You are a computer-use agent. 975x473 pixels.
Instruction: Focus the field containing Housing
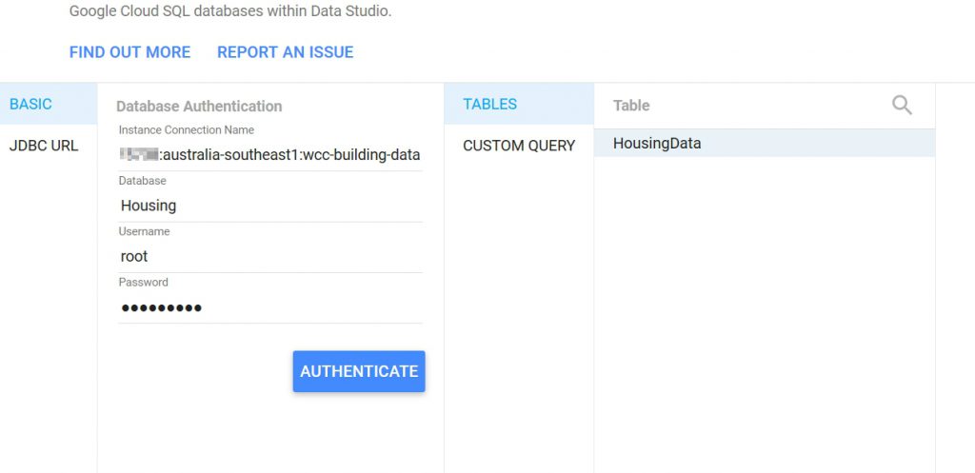[x=270, y=205]
